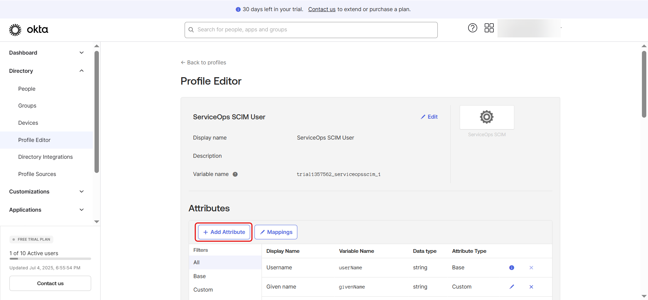Click the ServiceOps SCIM gear app icon
648x300 pixels.
tap(487, 117)
